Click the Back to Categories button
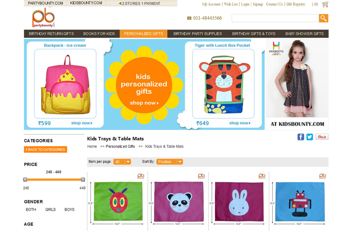This screenshot has width=355, height=231. point(45,149)
